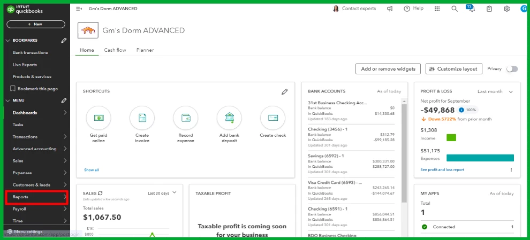Toggle the Privacy switch

click(512, 69)
